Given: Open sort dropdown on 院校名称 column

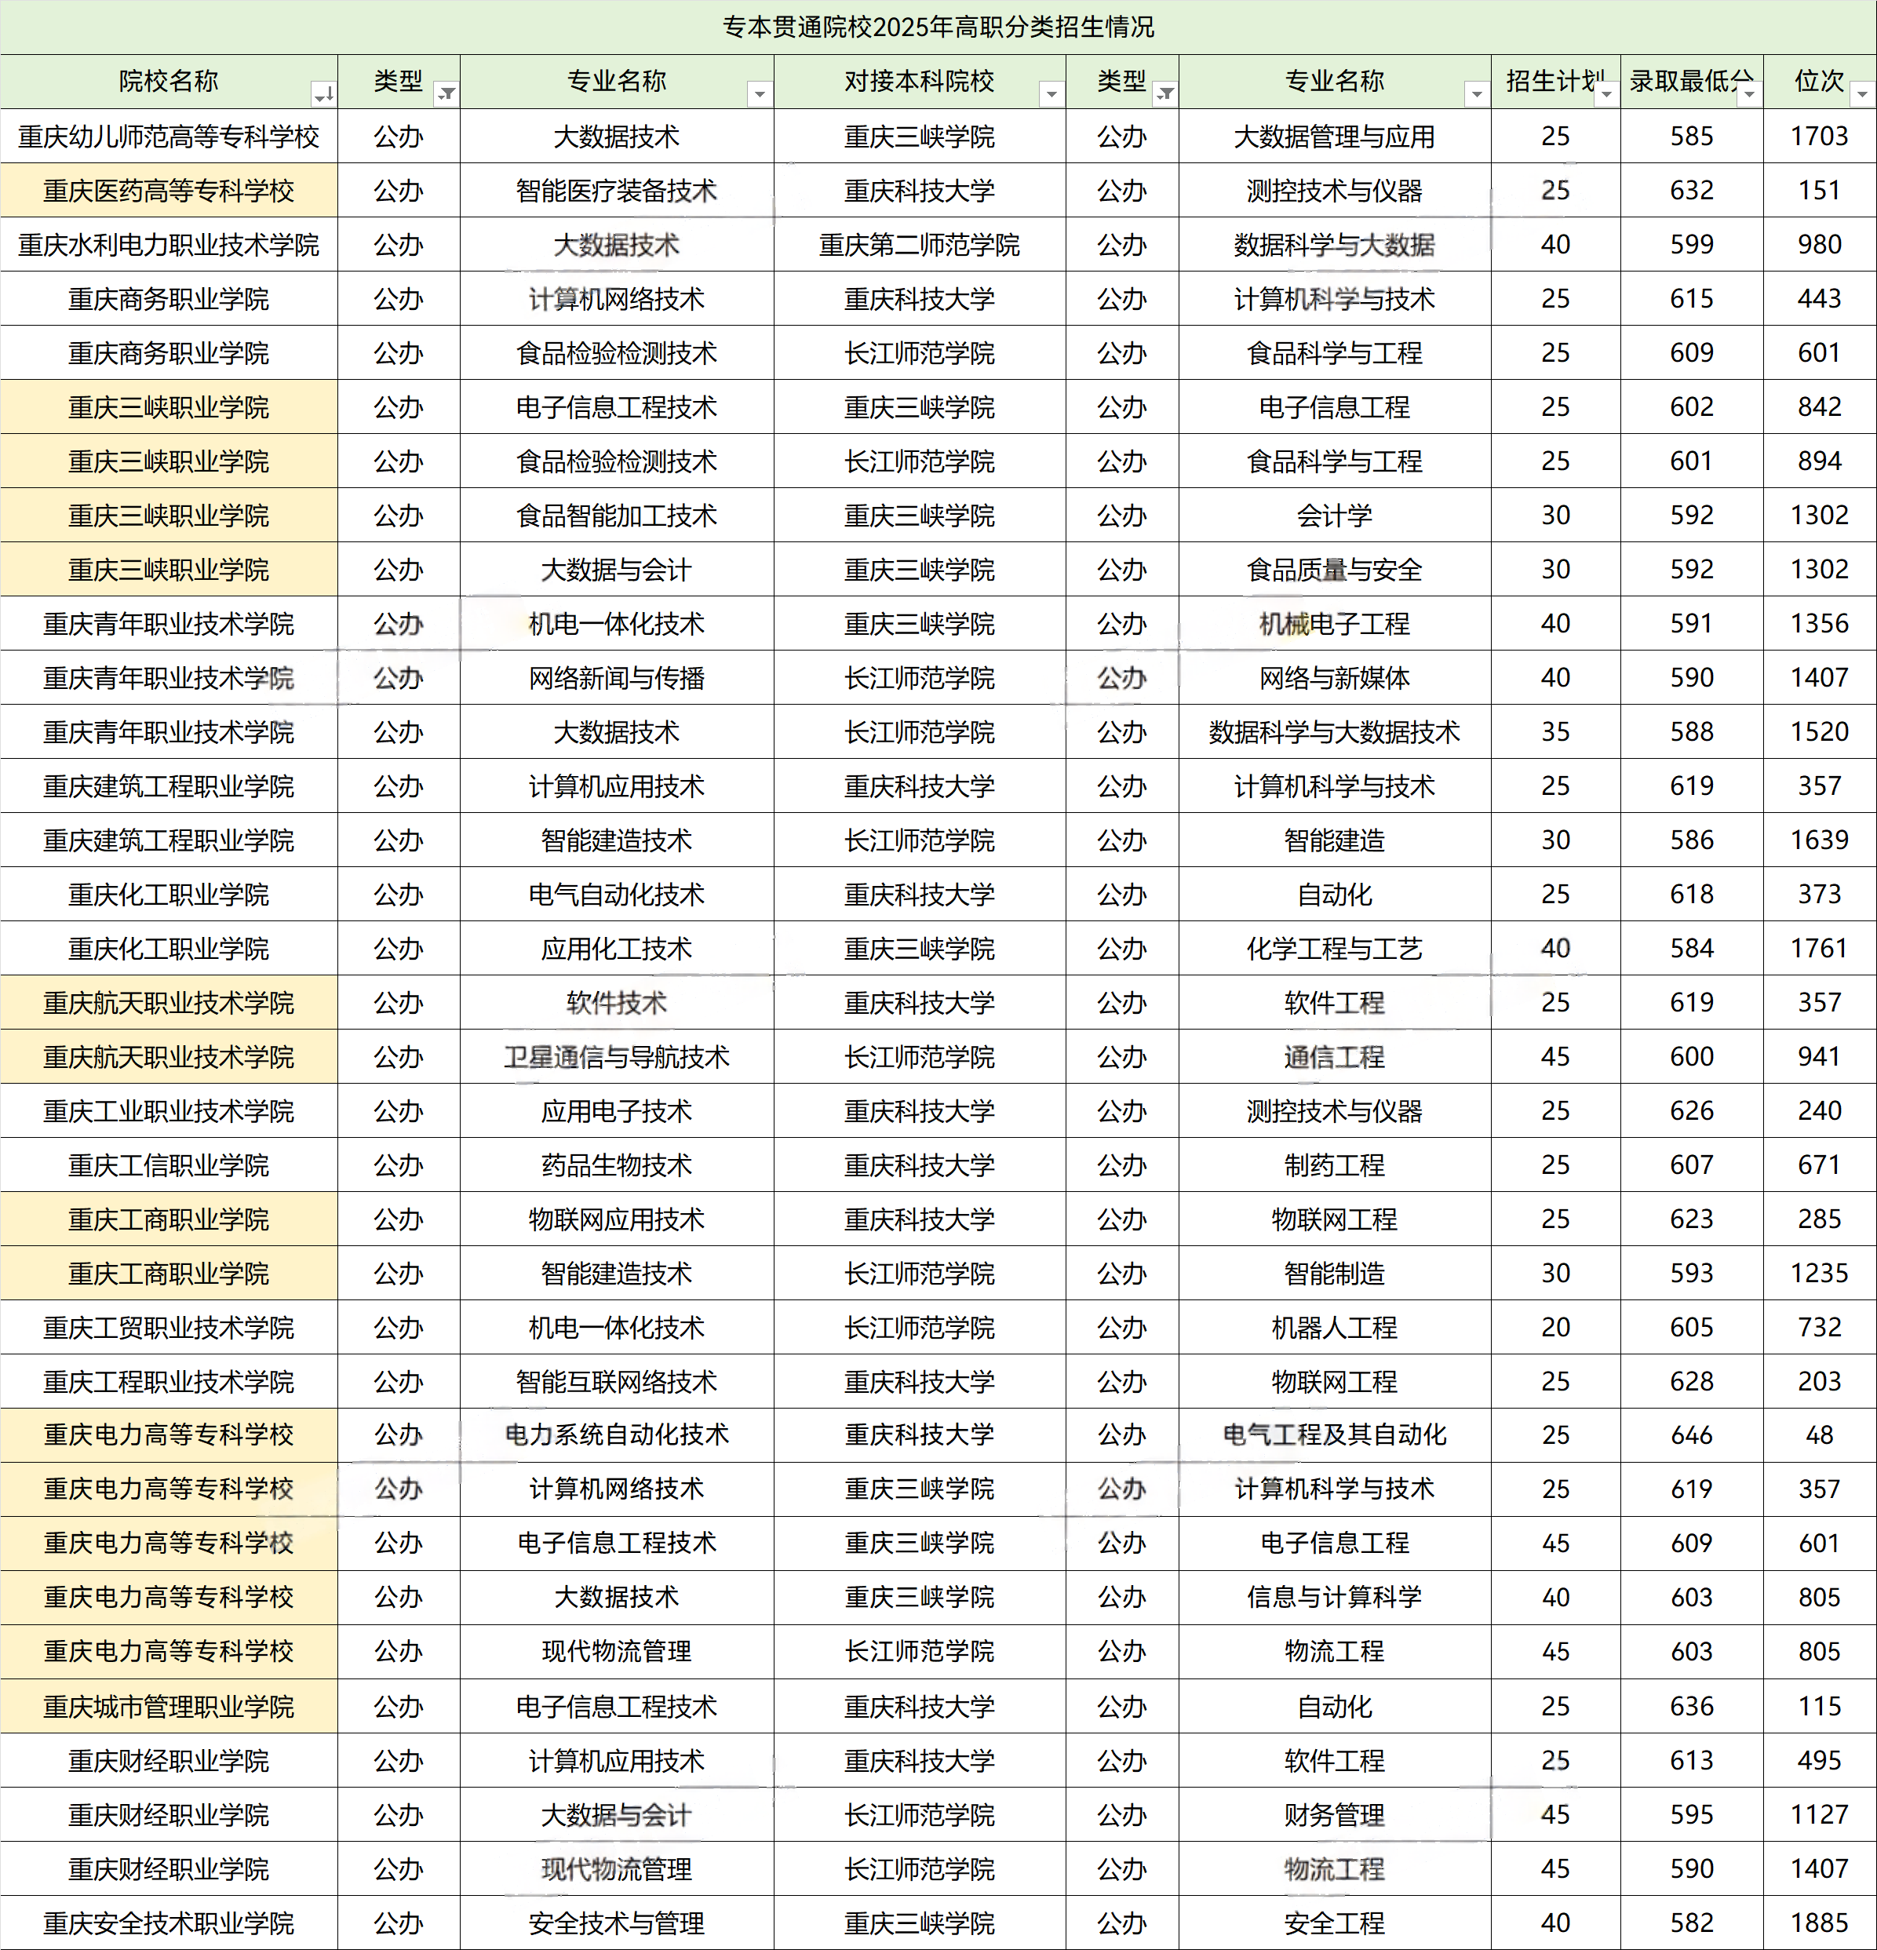Looking at the screenshot, I should click(323, 94).
